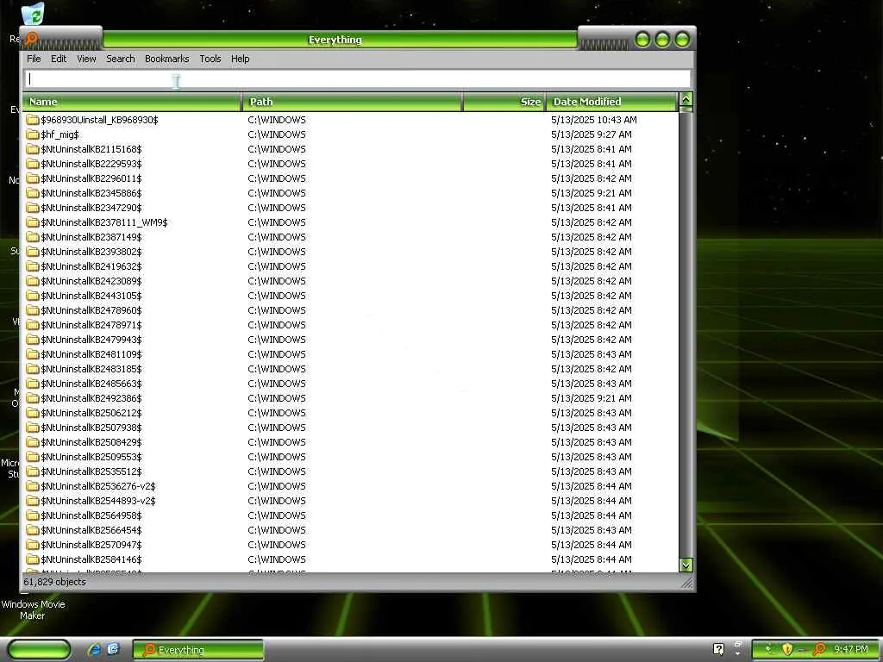Image resolution: width=883 pixels, height=662 pixels.
Task: Open the Tools menu
Action: coord(210,59)
